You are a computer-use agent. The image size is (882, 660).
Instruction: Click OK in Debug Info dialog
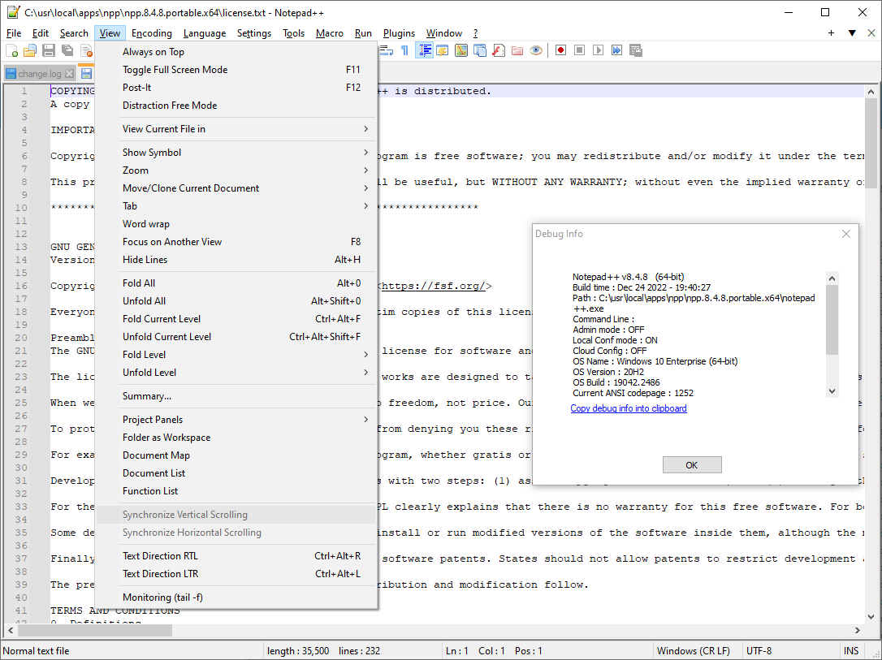tap(692, 465)
